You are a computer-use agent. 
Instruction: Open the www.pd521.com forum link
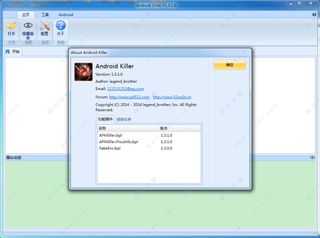pyautogui.click(x=129, y=97)
